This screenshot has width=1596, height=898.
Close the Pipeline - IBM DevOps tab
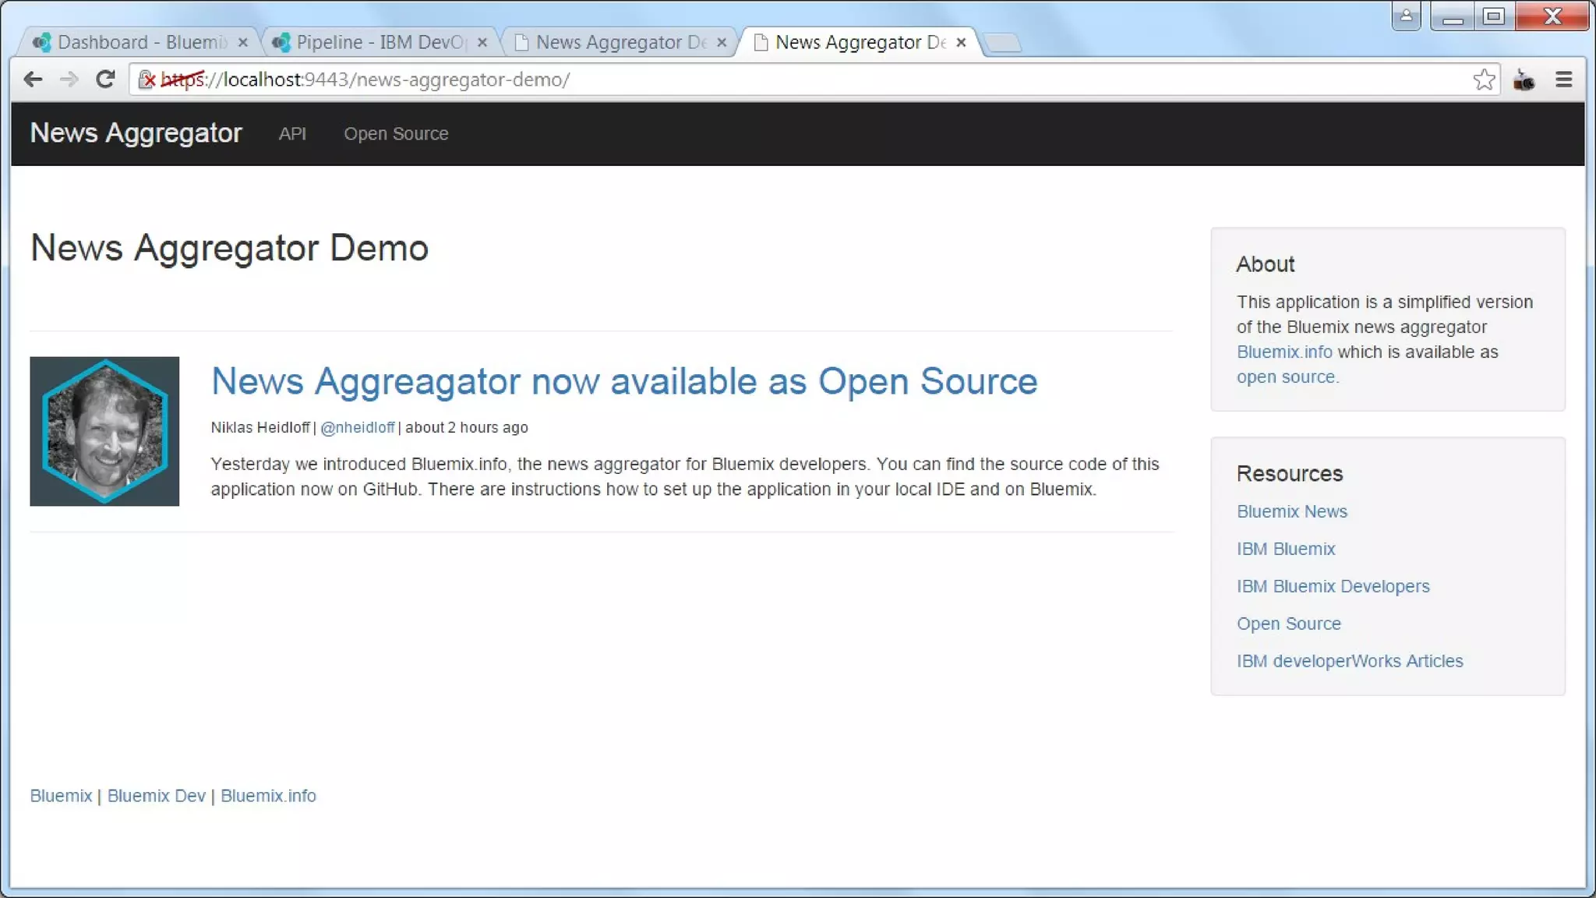[482, 43]
